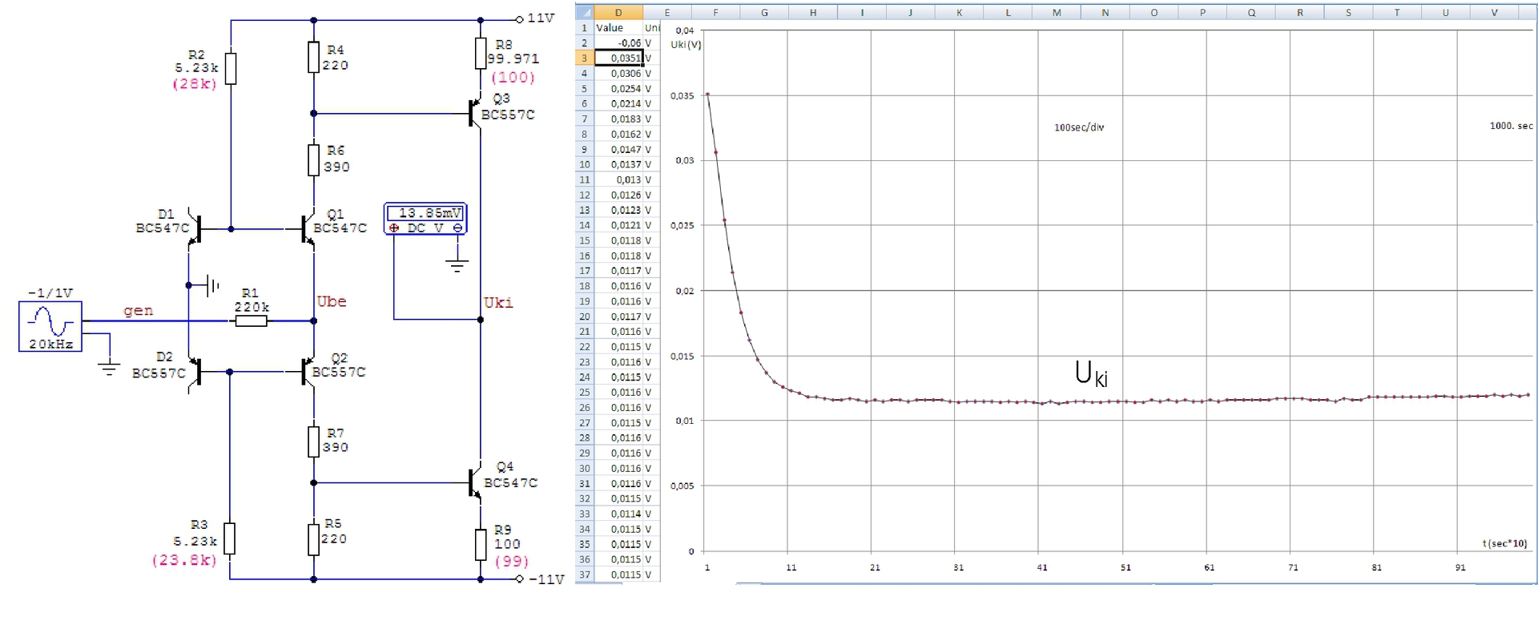Select resistor R7 symbol in the schematic
This screenshot has height=621, width=1538.
pos(314,441)
